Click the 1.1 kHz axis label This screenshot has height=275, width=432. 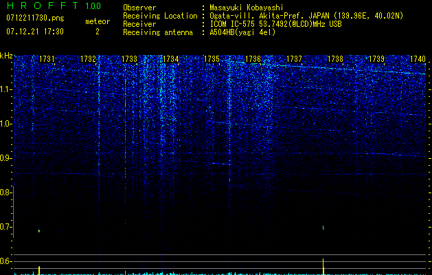pyautogui.click(x=5, y=89)
